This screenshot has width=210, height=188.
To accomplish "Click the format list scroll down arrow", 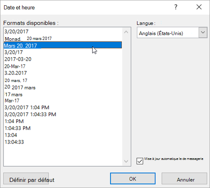I will coord(126,161).
